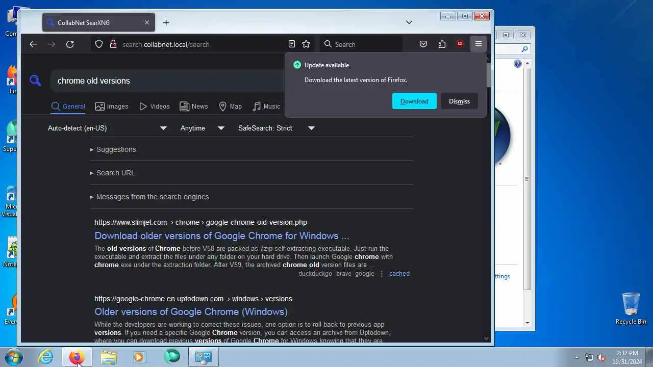This screenshot has height=367, width=653.
Task: Reload the page in Firefox
Action: coord(70,44)
